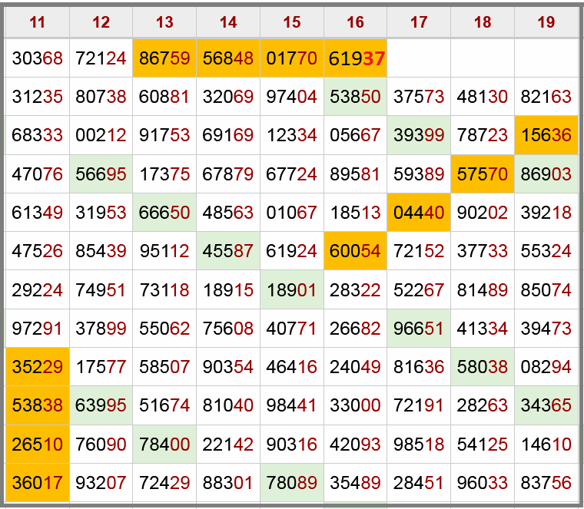Select the orange cell 04440
The width and height of the screenshot is (584, 509).
pyautogui.click(x=419, y=213)
